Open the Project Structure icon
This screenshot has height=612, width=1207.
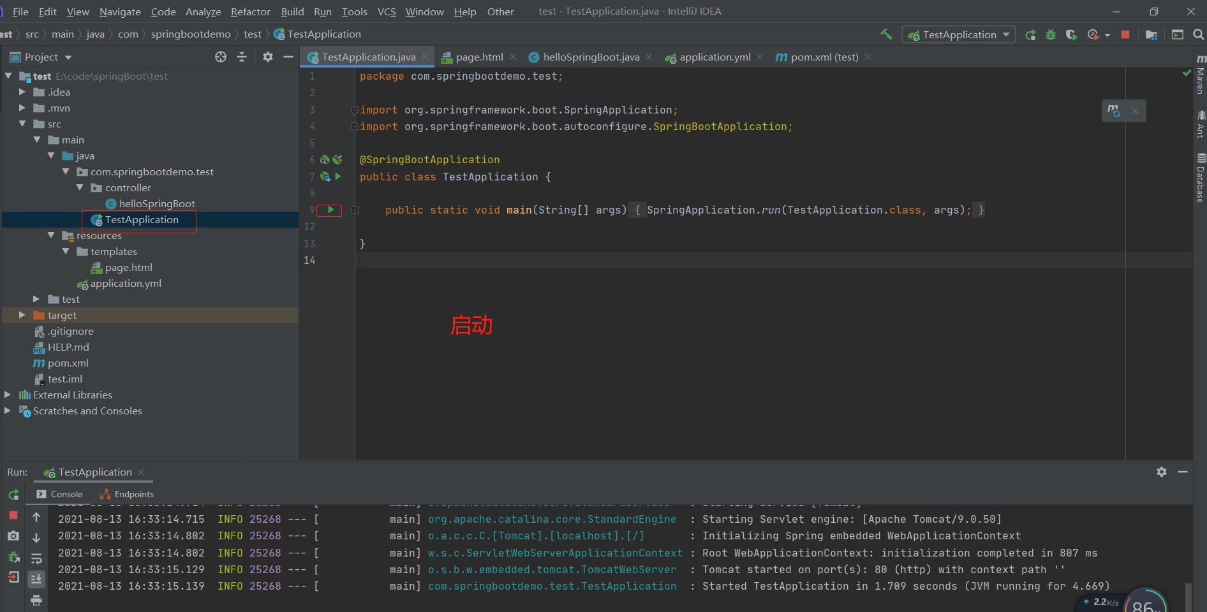pos(1151,35)
